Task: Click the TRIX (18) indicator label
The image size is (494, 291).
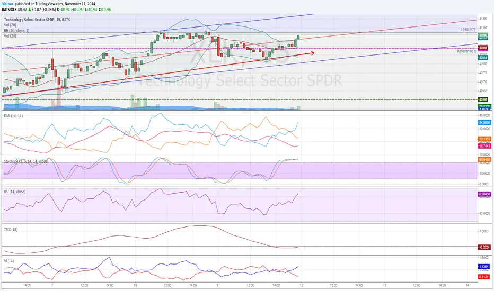Action: tap(11, 229)
